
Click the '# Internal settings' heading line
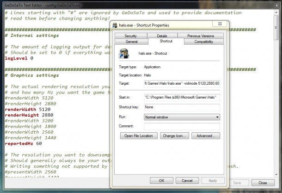coord(32,35)
